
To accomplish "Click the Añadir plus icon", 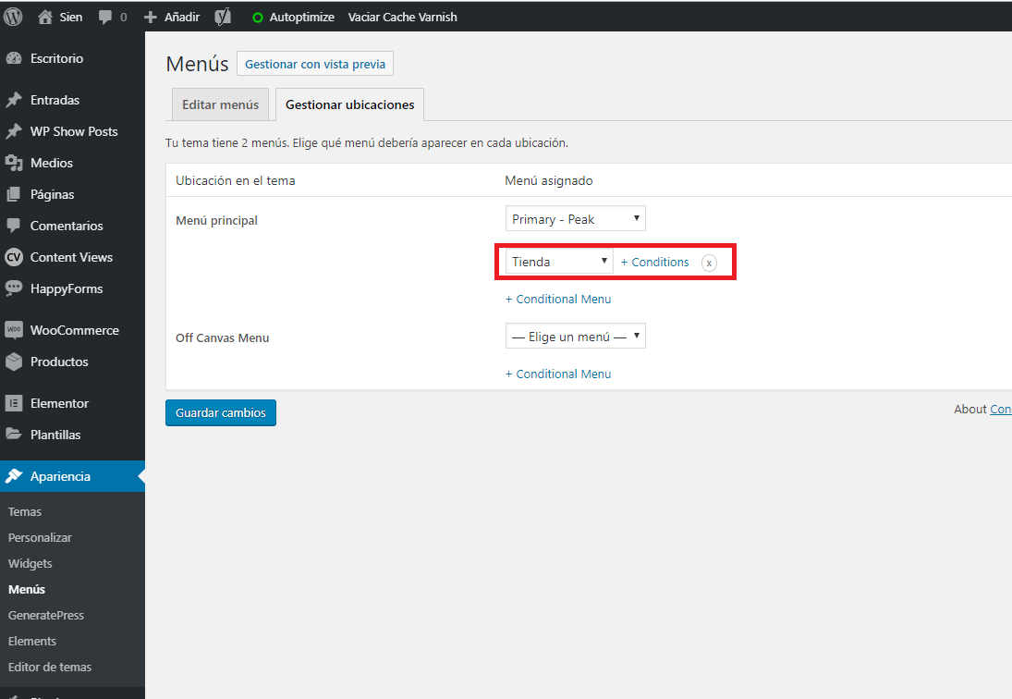I will (151, 17).
